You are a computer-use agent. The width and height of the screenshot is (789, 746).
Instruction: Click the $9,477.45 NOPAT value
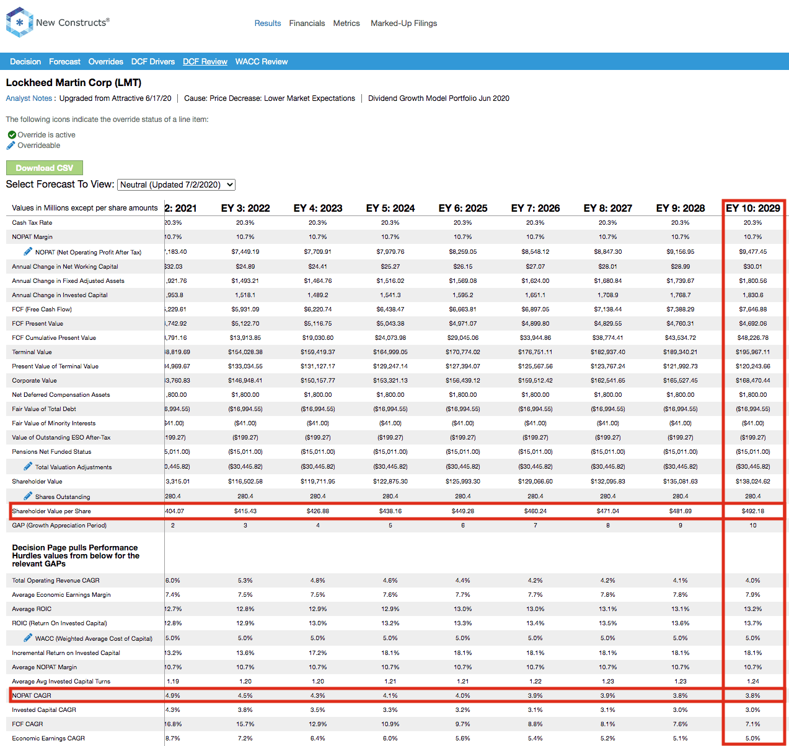753,252
